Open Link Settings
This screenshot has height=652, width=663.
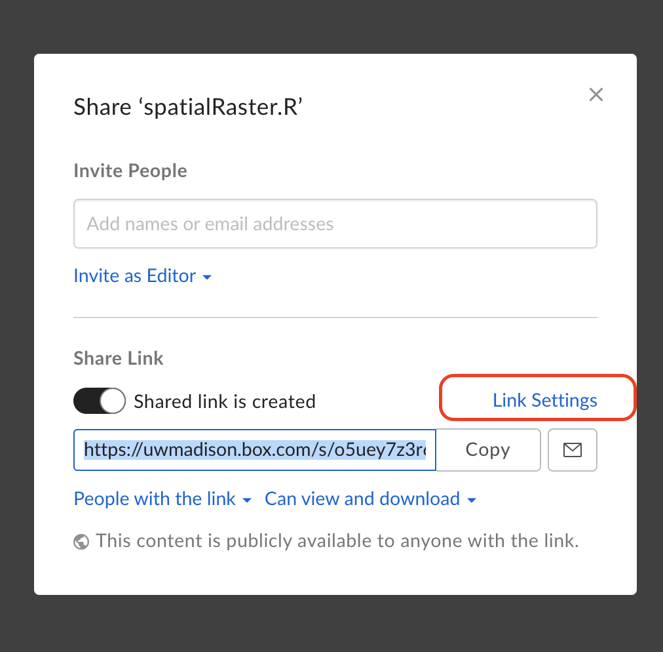click(x=544, y=400)
